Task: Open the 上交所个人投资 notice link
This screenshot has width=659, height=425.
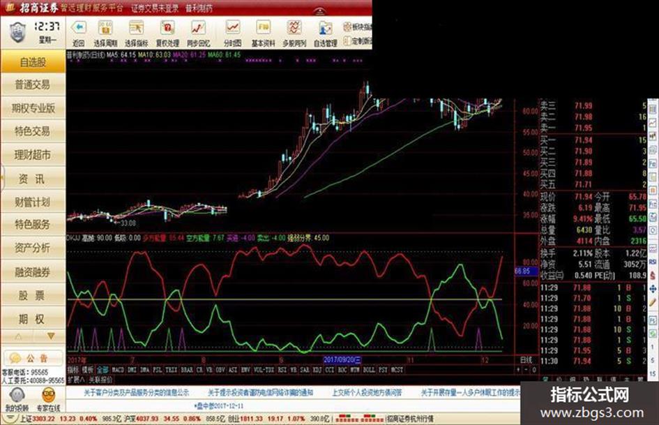Action: tap(367, 392)
